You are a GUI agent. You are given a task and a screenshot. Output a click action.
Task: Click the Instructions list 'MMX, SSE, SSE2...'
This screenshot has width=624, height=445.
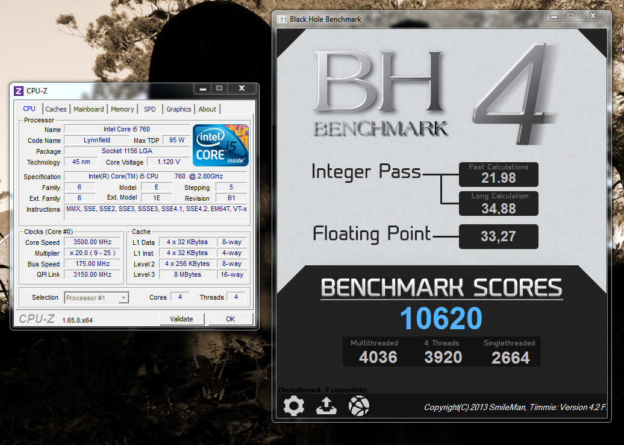click(x=155, y=213)
